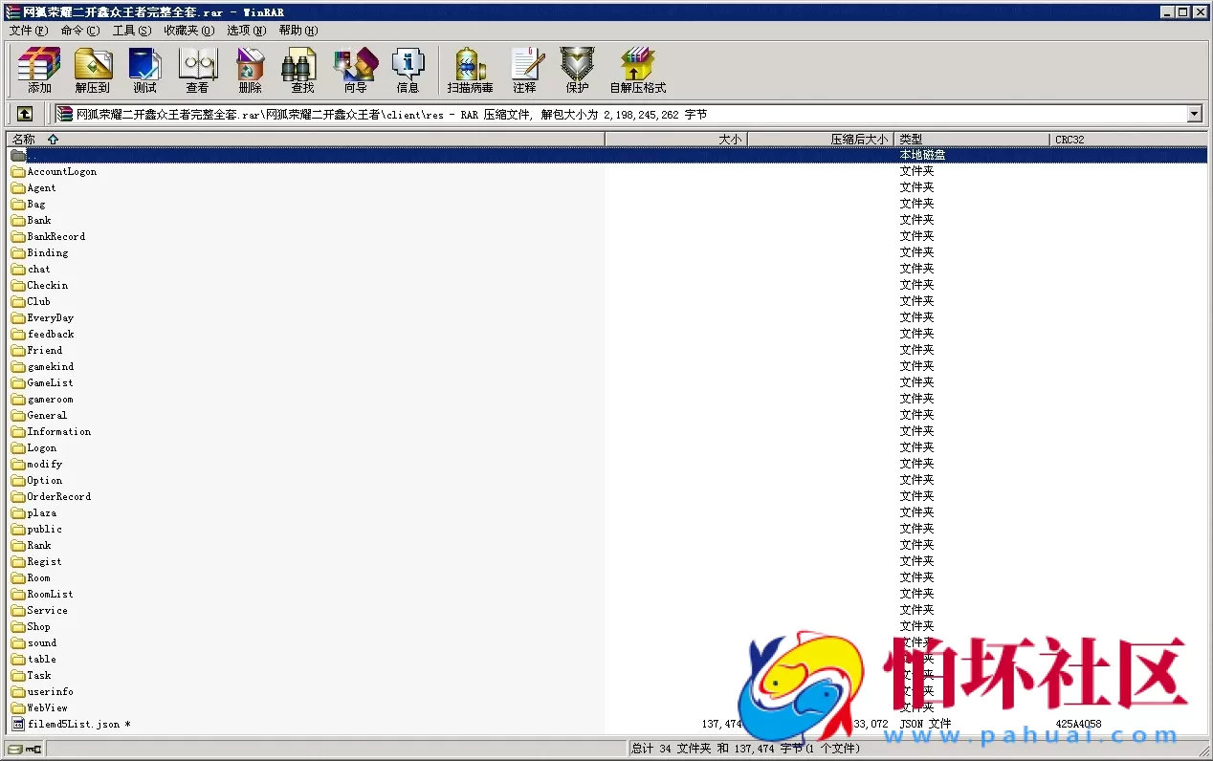Run the 测试 (Test) archive tool

pyautogui.click(x=144, y=71)
